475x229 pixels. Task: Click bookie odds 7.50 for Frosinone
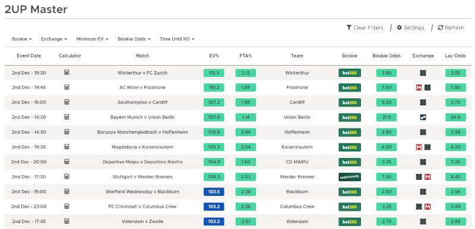click(387, 88)
